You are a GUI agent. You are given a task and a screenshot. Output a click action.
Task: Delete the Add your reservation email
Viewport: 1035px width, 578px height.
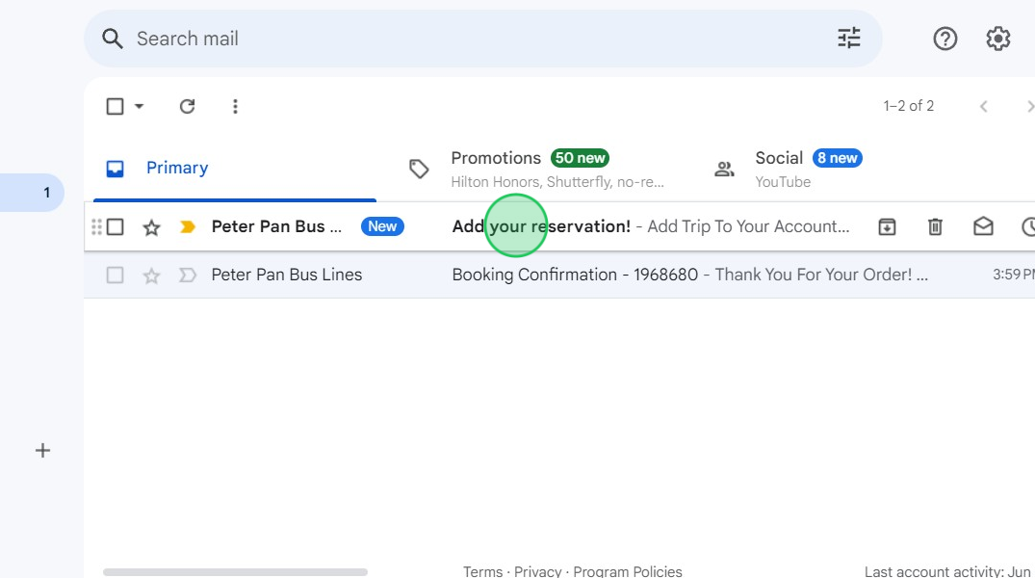point(935,226)
